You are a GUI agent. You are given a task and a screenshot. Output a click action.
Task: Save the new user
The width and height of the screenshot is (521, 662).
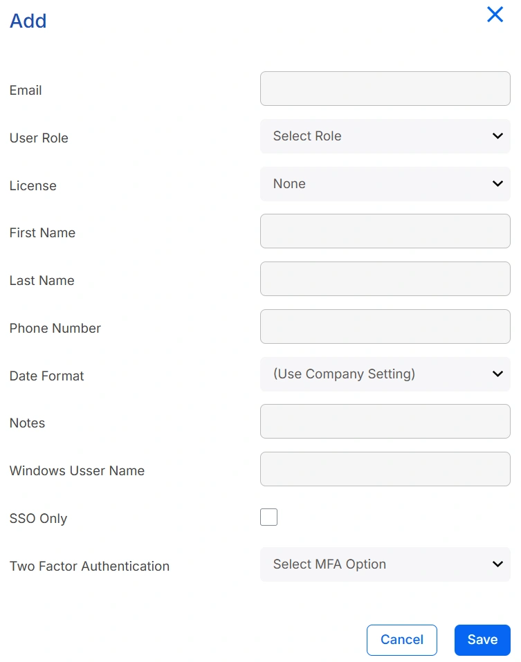482,640
